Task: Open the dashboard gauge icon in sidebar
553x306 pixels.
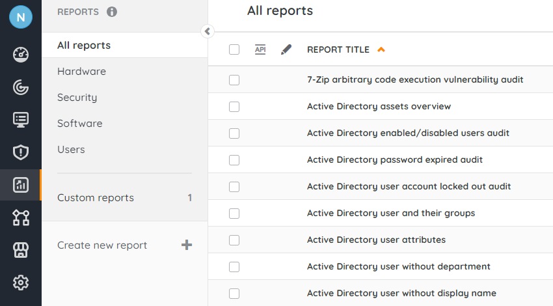Action: pyautogui.click(x=21, y=54)
